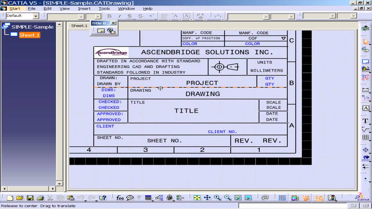Print the drawing with the printer icon
Viewport: 372px width, 209px height.
tap(40, 198)
